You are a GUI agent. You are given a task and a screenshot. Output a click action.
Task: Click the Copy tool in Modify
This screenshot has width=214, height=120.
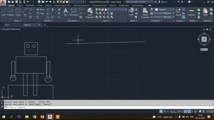(40, 13)
